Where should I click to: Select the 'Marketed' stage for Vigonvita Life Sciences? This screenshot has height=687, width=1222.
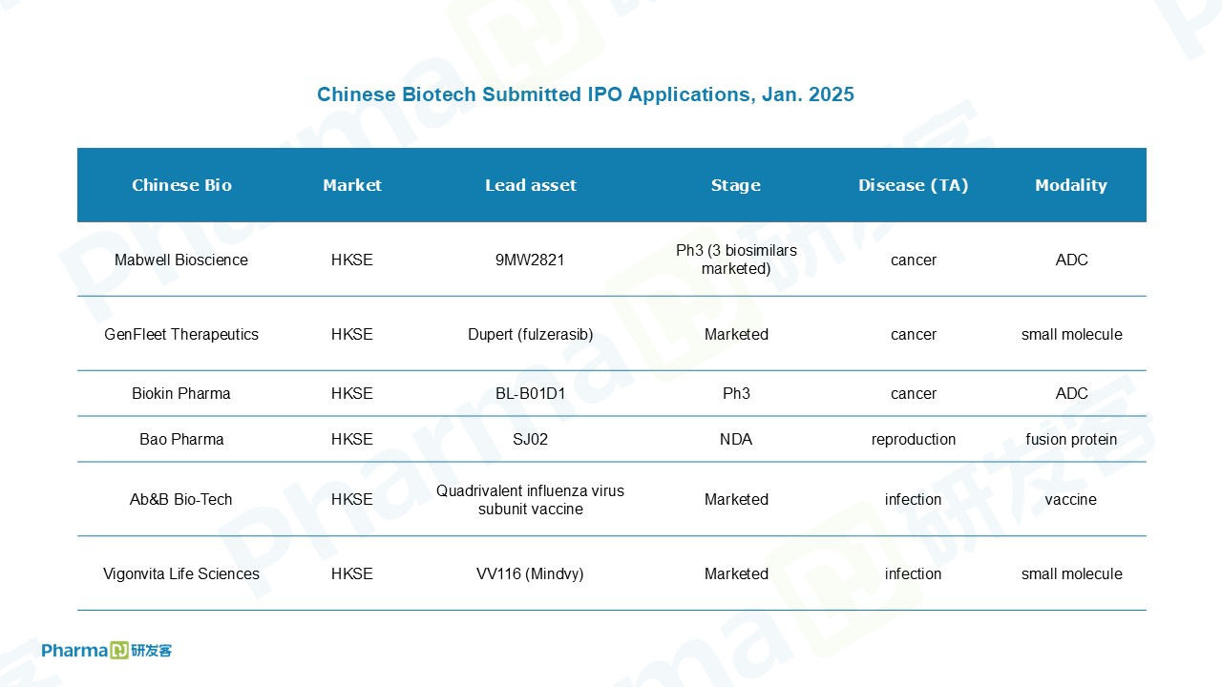tap(736, 573)
